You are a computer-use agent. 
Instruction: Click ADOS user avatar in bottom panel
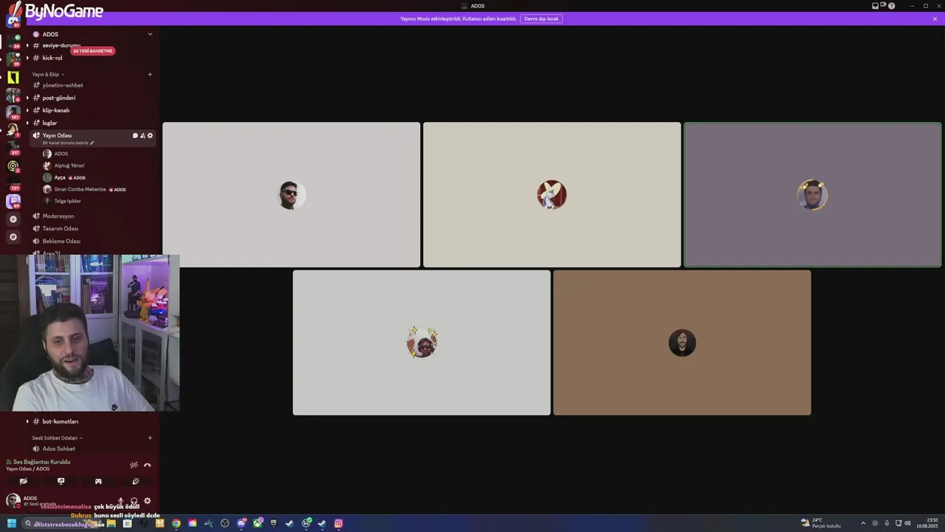pyautogui.click(x=13, y=500)
